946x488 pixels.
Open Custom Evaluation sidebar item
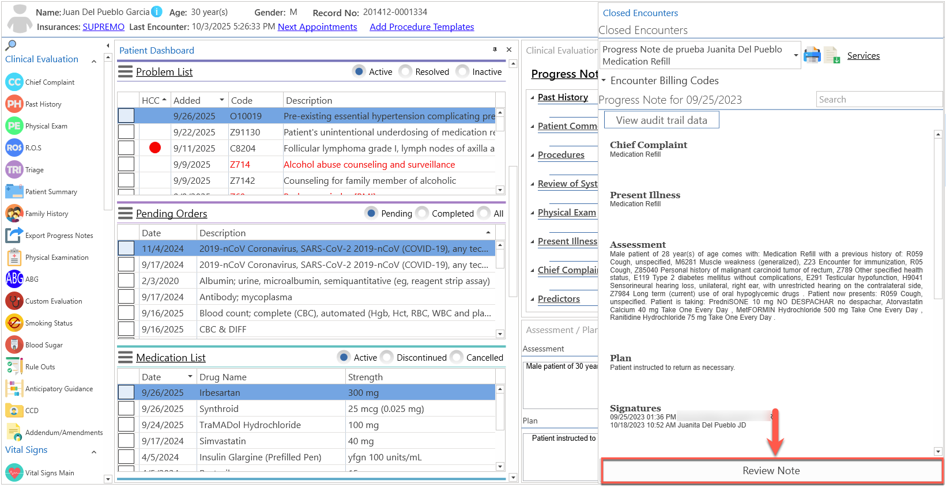click(x=44, y=301)
